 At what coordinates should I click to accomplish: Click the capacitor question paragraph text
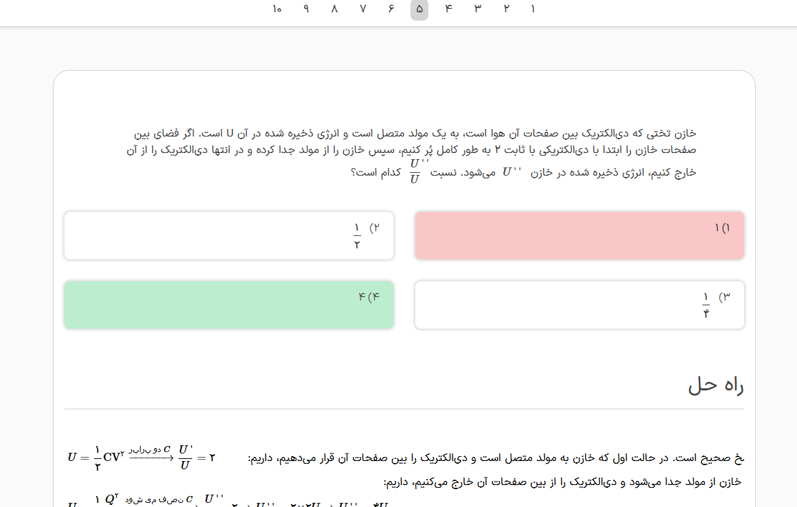pos(412,142)
